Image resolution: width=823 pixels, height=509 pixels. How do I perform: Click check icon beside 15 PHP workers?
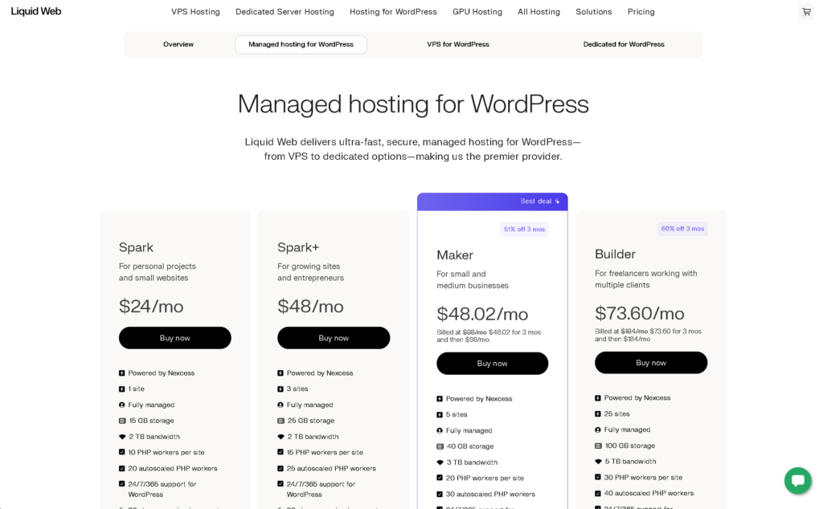tap(280, 452)
